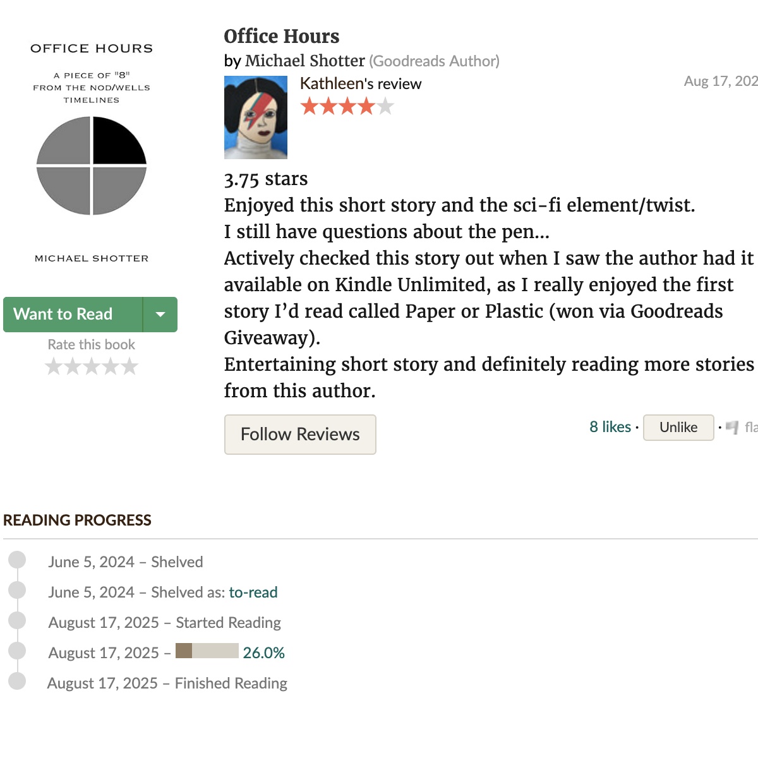Click the Michael Shotter author link
The image size is (758, 758).
305,61
